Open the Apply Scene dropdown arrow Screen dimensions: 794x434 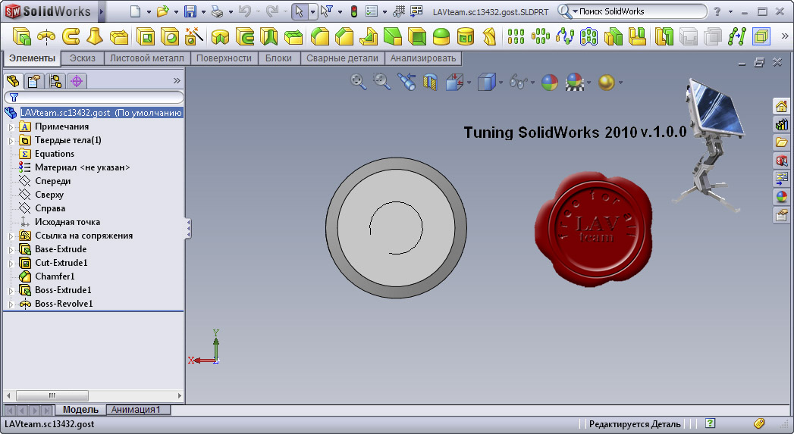point(588,83)
